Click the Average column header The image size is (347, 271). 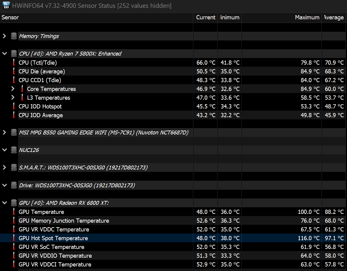coord(334,18)
